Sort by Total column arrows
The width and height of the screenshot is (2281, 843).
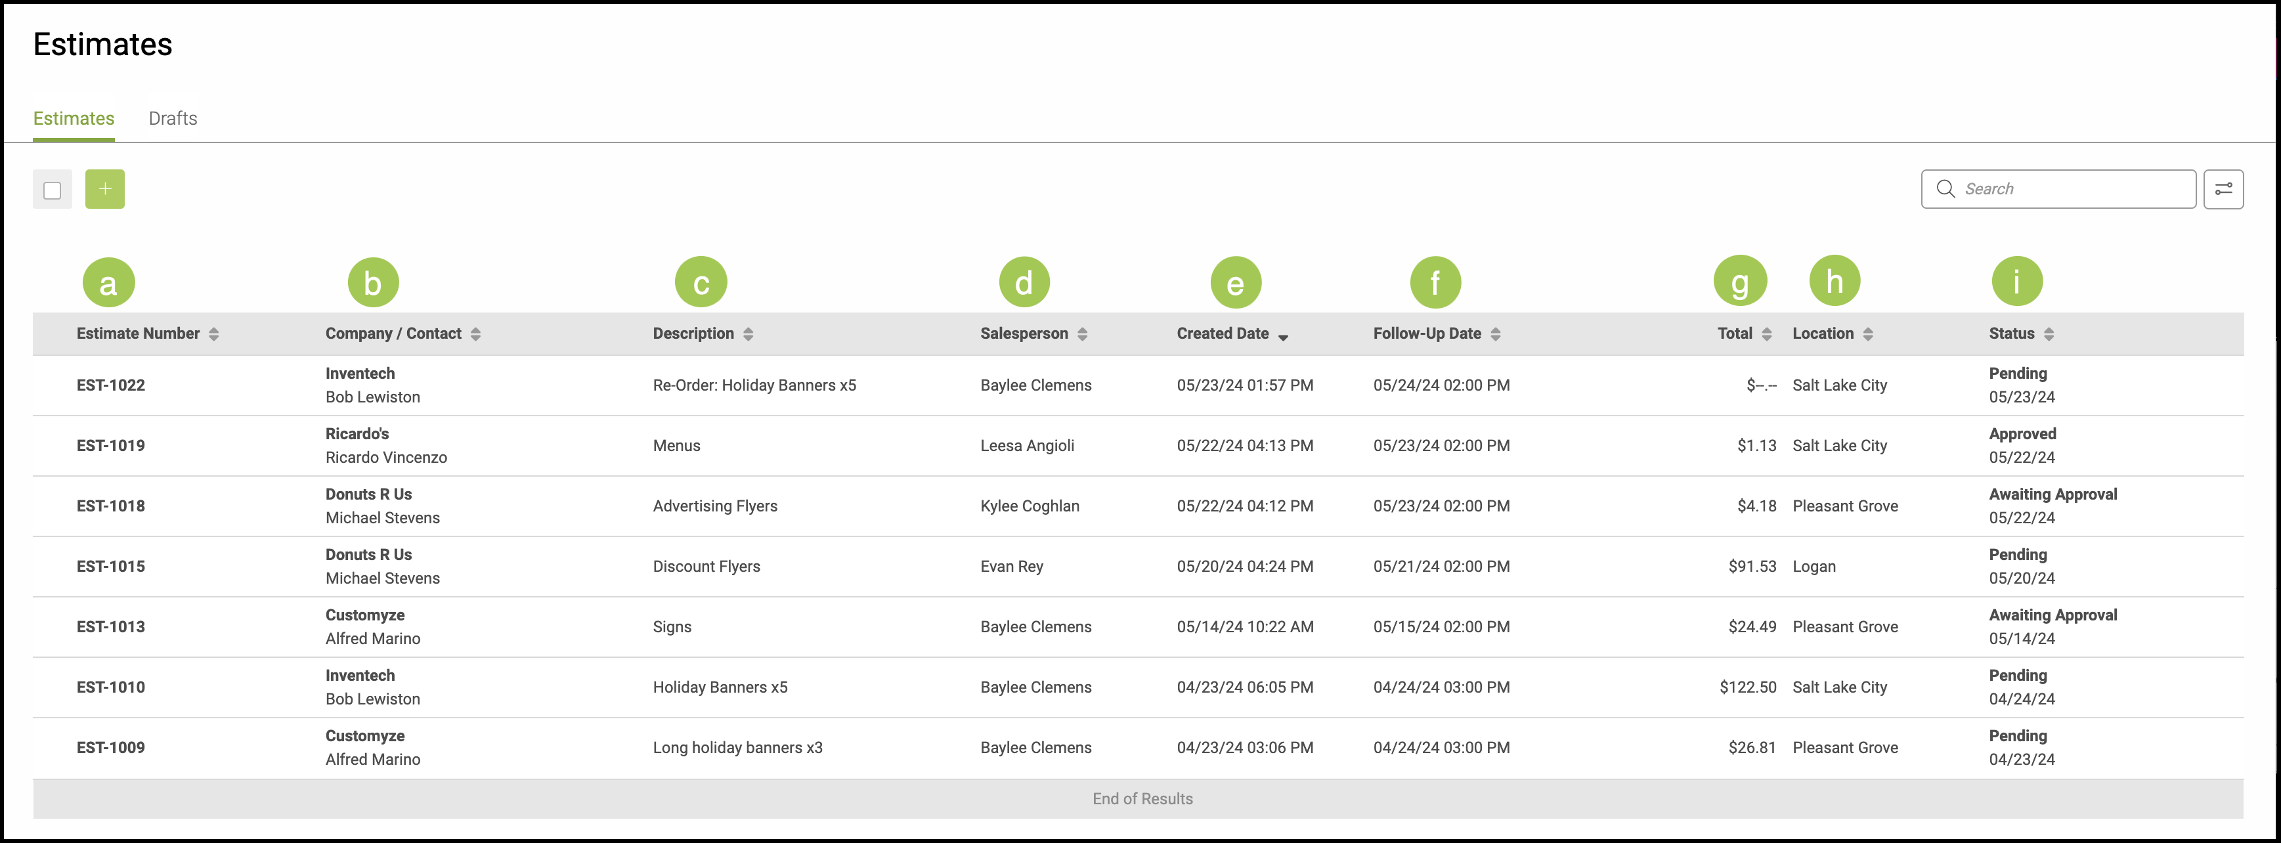point(1766,334)
